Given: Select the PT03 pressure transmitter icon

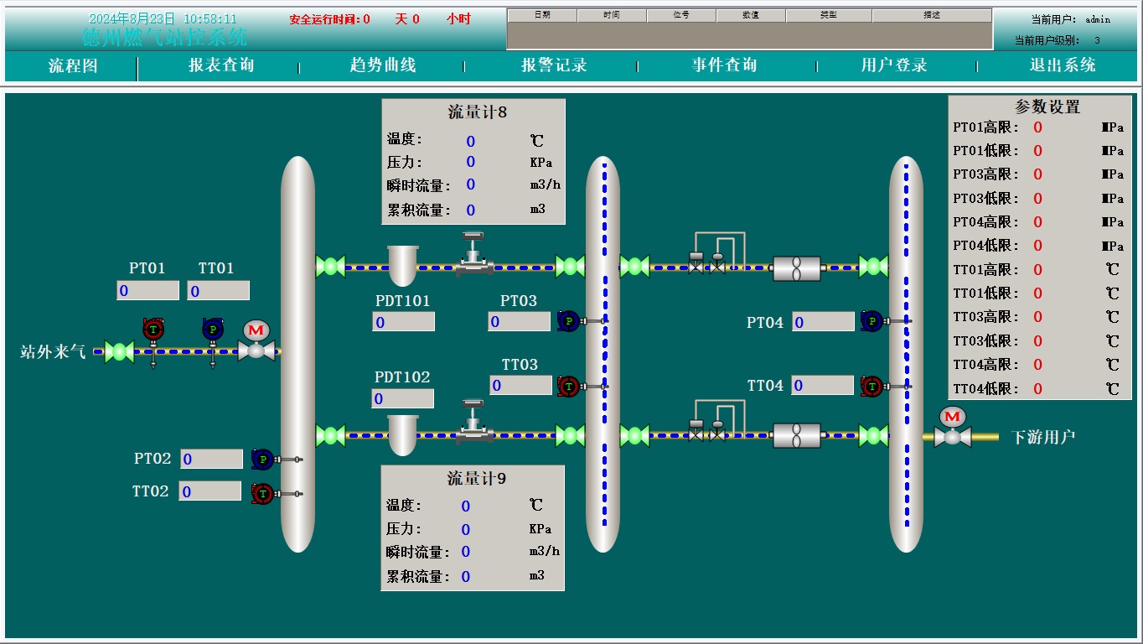Looking at the screenshot, I should [568, 320].
